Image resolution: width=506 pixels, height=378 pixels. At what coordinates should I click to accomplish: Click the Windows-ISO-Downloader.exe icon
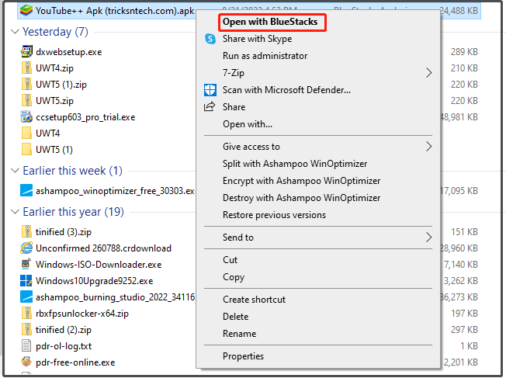26,264
